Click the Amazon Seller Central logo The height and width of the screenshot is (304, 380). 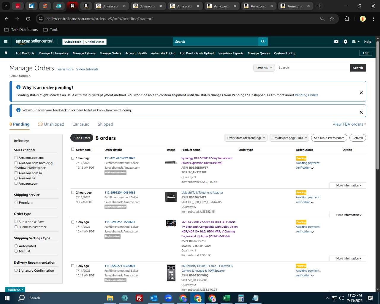pos(34,42)
